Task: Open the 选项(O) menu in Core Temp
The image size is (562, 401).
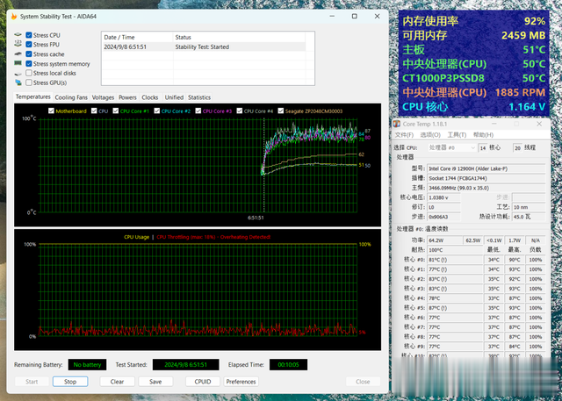Action: 430,135
